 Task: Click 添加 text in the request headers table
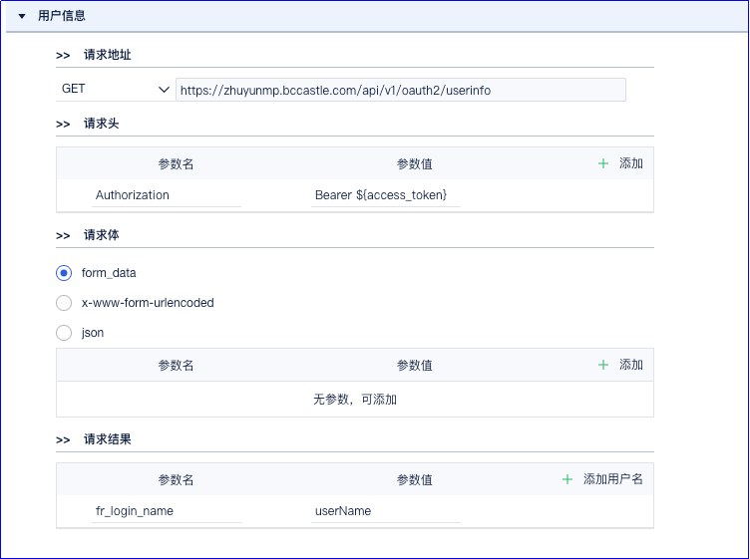tap(631, 163)
